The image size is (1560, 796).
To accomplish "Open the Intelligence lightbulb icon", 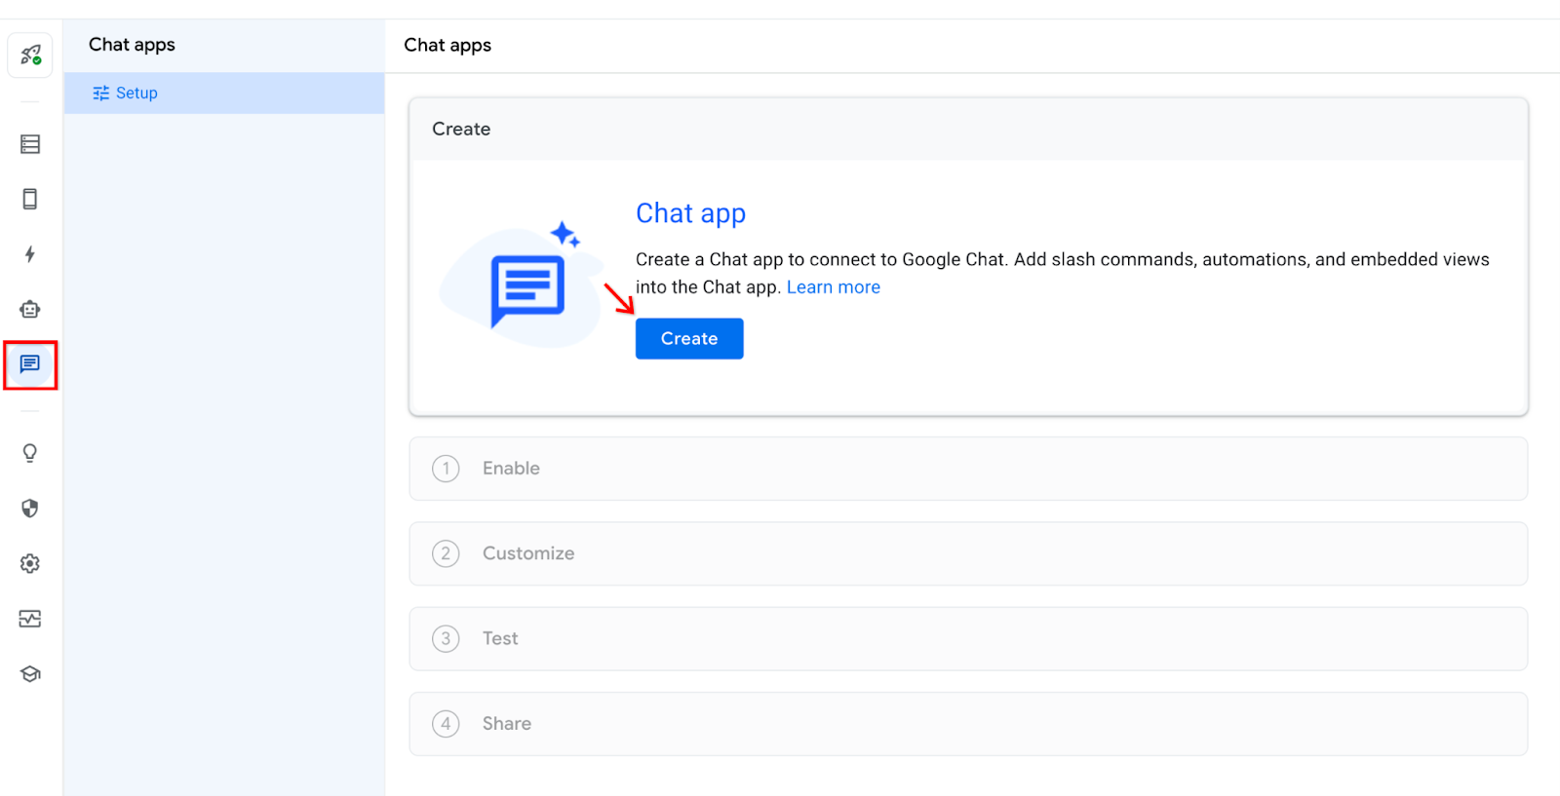I will (30, 453).
